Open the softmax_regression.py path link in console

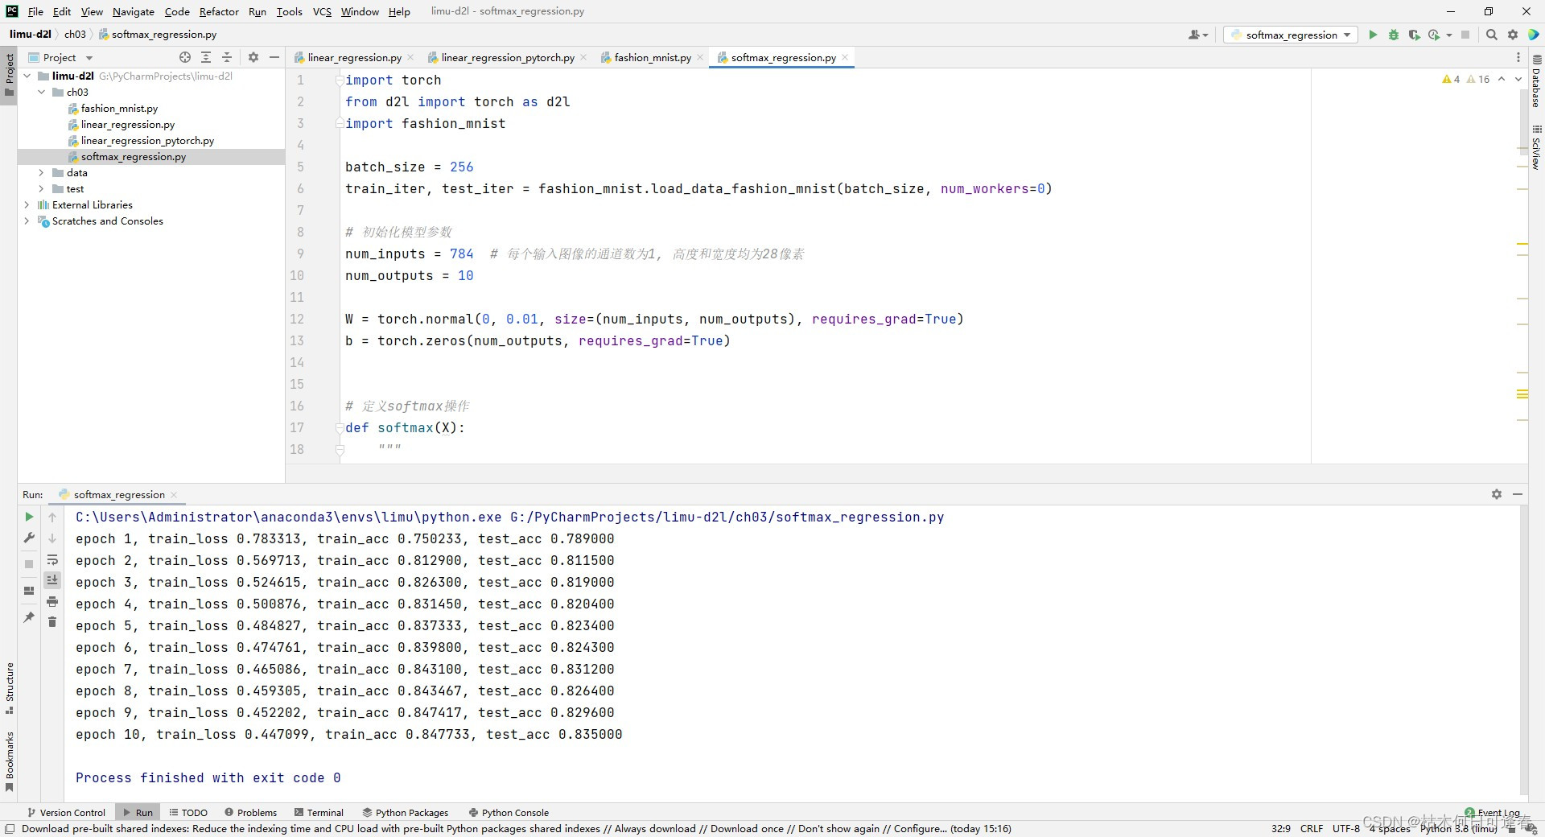click(727, 517)
